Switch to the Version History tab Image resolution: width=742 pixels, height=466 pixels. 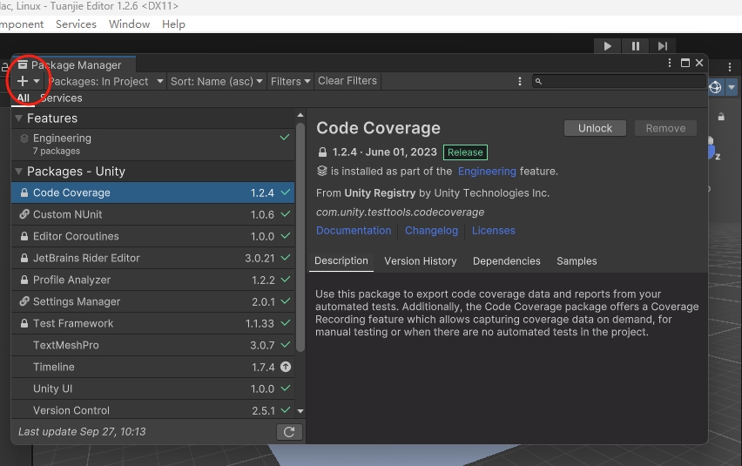click(421, 261)
